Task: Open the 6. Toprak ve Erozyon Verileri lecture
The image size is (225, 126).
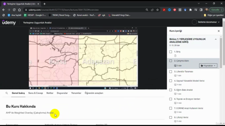Action: [187, 99]
